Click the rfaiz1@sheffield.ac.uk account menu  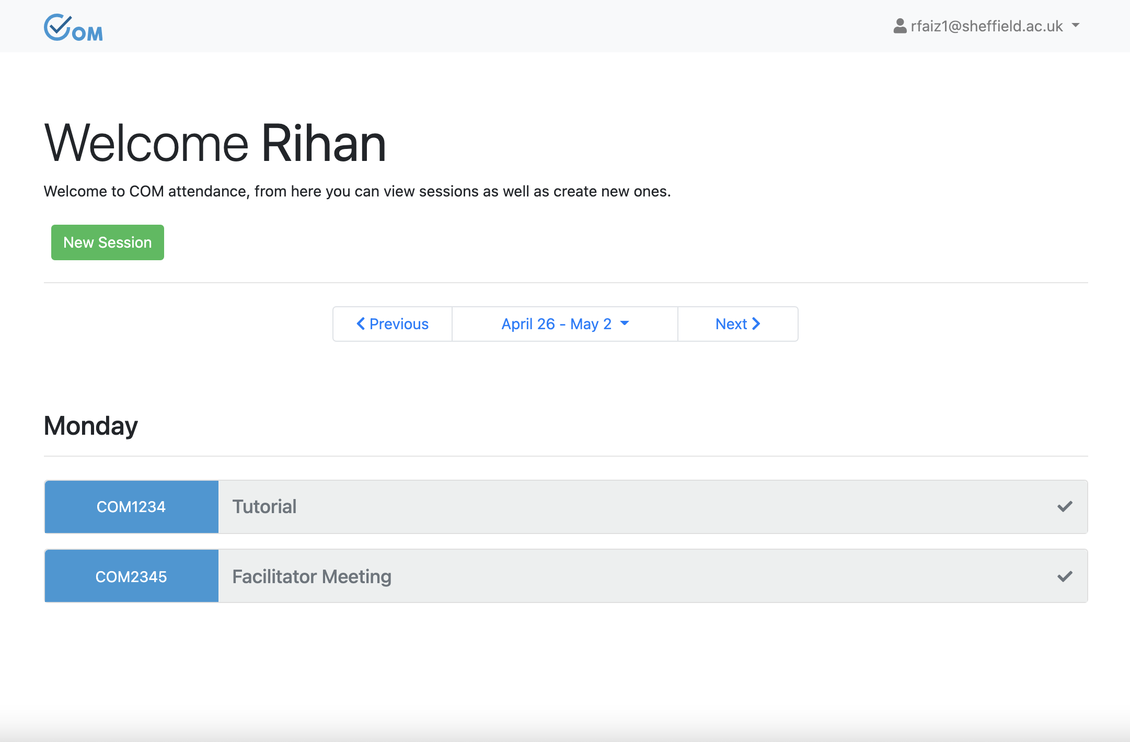tap(986, 26)
